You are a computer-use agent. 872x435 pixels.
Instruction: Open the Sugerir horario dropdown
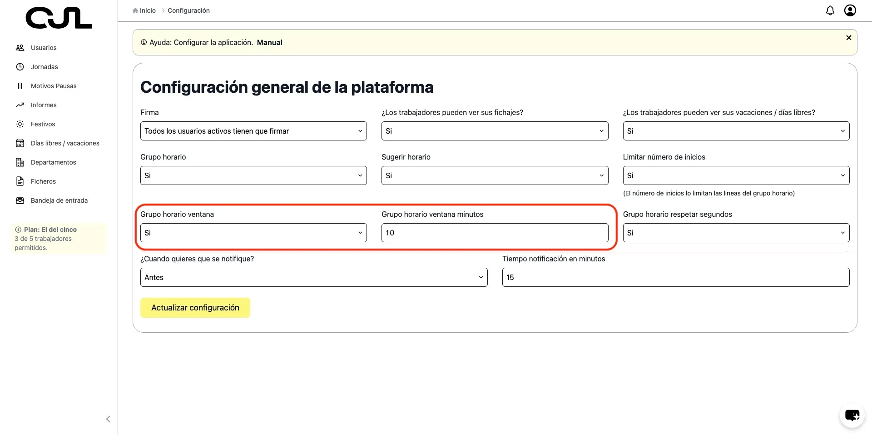[495, 175]
